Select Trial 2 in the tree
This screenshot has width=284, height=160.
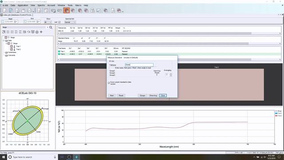click(18, 49)
